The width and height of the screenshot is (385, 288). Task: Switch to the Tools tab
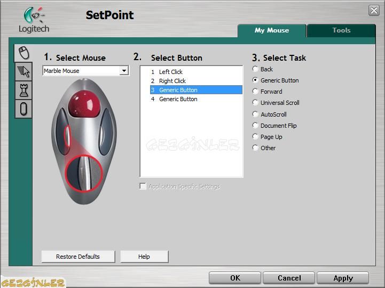pos(341,30)
